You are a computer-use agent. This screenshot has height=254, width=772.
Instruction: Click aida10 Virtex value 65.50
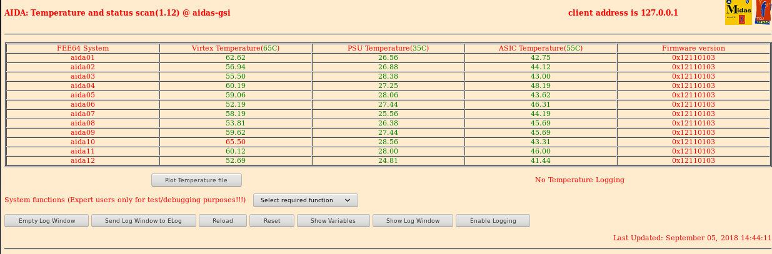[236, 142]
